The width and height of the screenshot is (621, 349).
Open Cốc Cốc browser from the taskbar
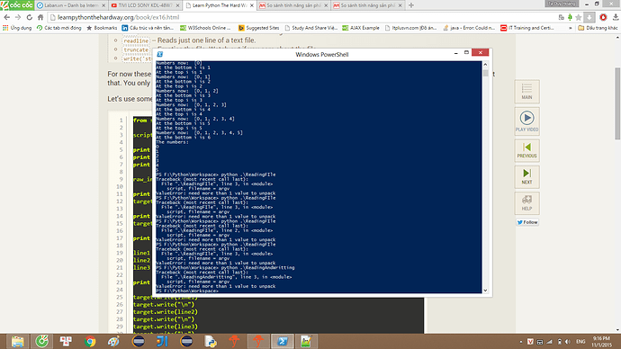[x=41, y=341]
